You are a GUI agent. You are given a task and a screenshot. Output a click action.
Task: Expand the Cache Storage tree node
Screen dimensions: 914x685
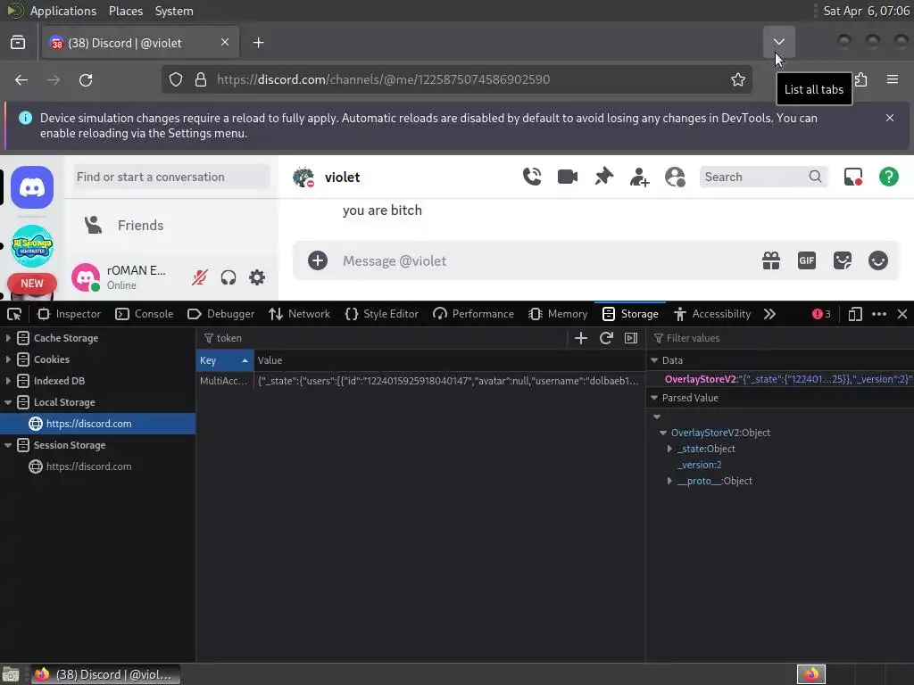[8, 338]
